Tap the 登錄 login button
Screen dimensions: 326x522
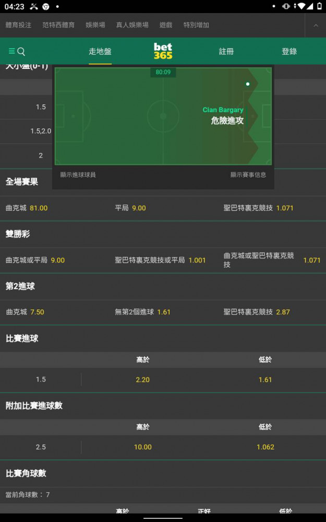pos(289,51)
